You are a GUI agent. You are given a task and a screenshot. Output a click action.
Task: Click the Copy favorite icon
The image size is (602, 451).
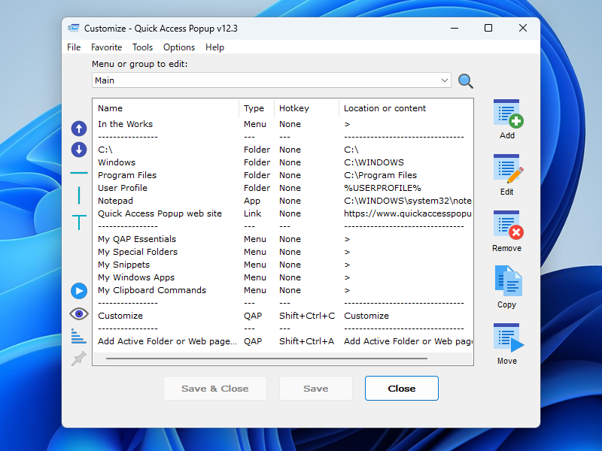pos(507,280)
